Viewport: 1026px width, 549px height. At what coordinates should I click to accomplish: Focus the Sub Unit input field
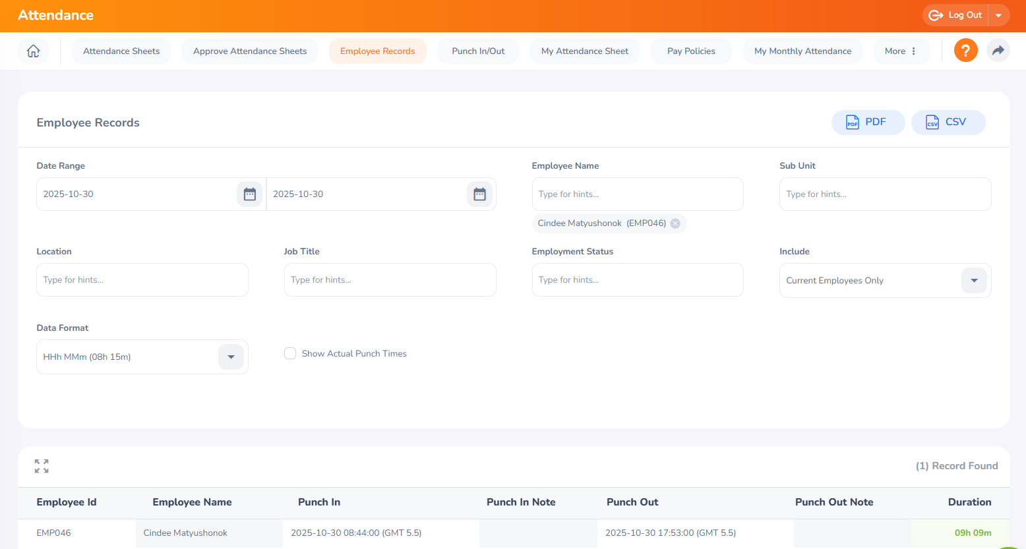[884, 194]
